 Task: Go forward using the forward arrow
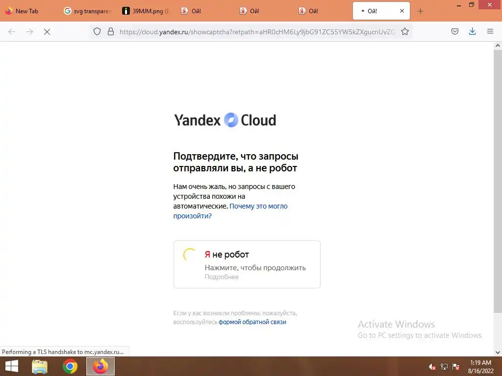coord(29,32)
